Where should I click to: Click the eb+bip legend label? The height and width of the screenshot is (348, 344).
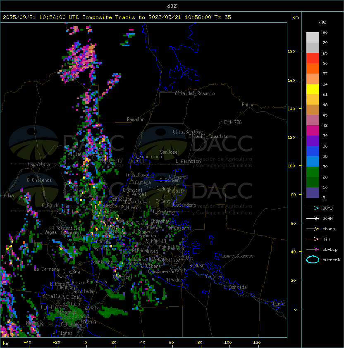tap(330, 250)
